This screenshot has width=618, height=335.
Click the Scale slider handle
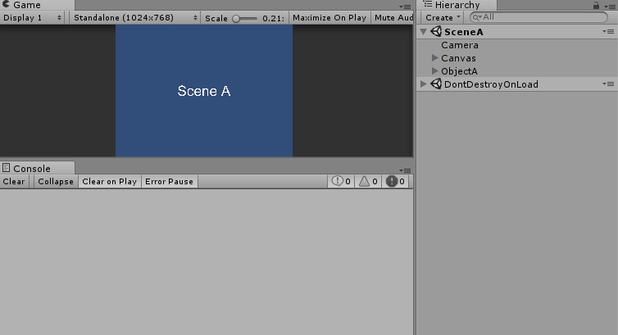click(236, 19)
